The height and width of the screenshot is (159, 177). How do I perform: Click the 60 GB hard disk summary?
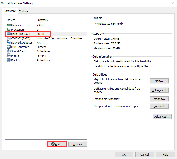[x=40, y=34]
